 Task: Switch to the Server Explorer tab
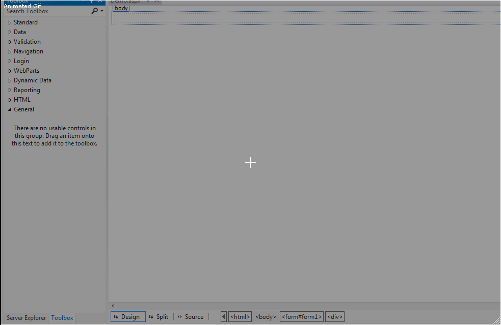[x=26, y=318]
